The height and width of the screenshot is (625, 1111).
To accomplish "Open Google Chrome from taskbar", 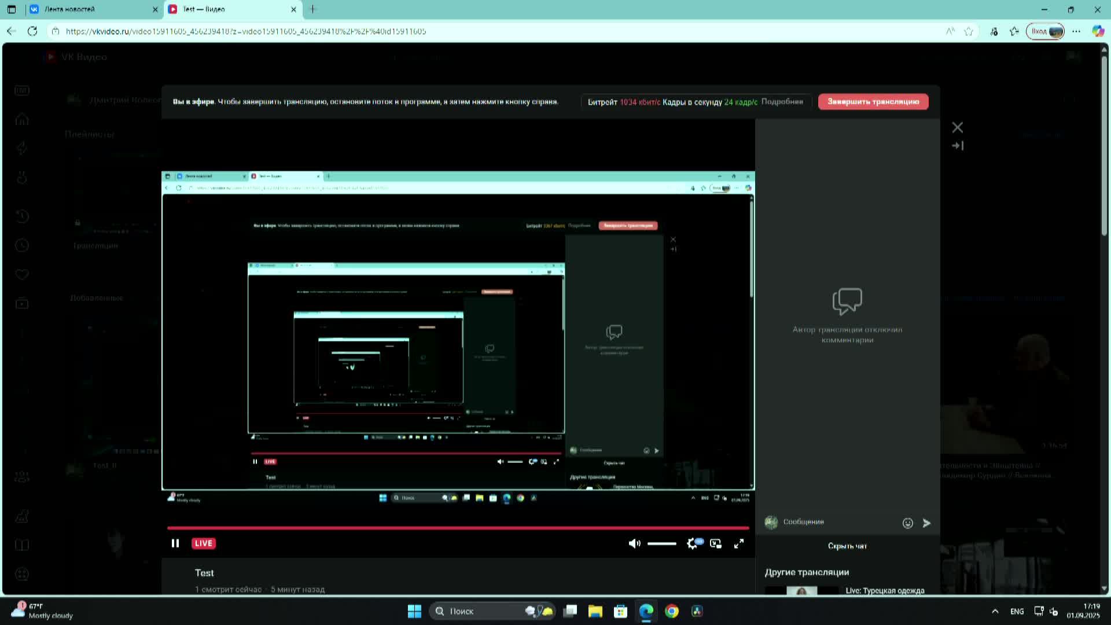I will [671, 611].
